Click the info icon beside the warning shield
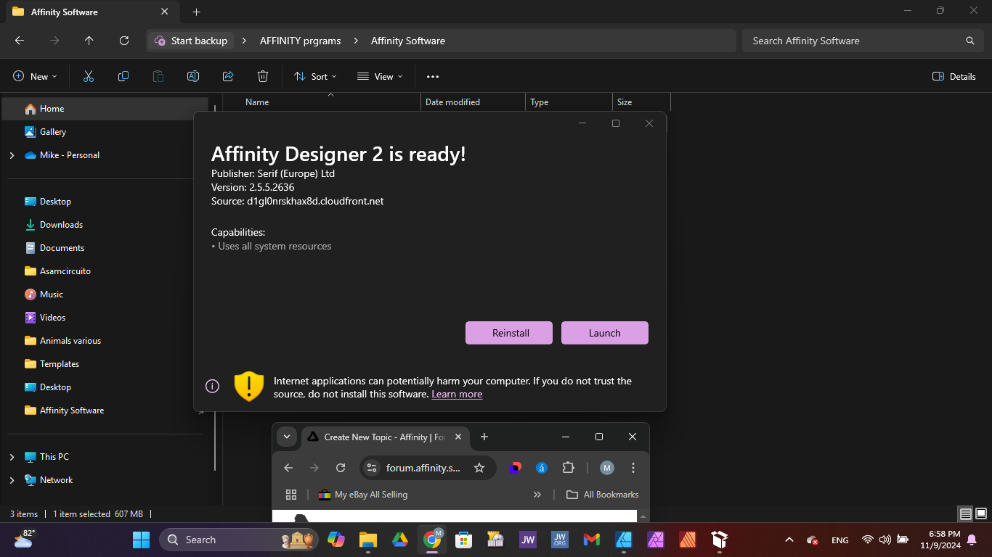Viewport: 992px width, 557px height. point(212,387)
